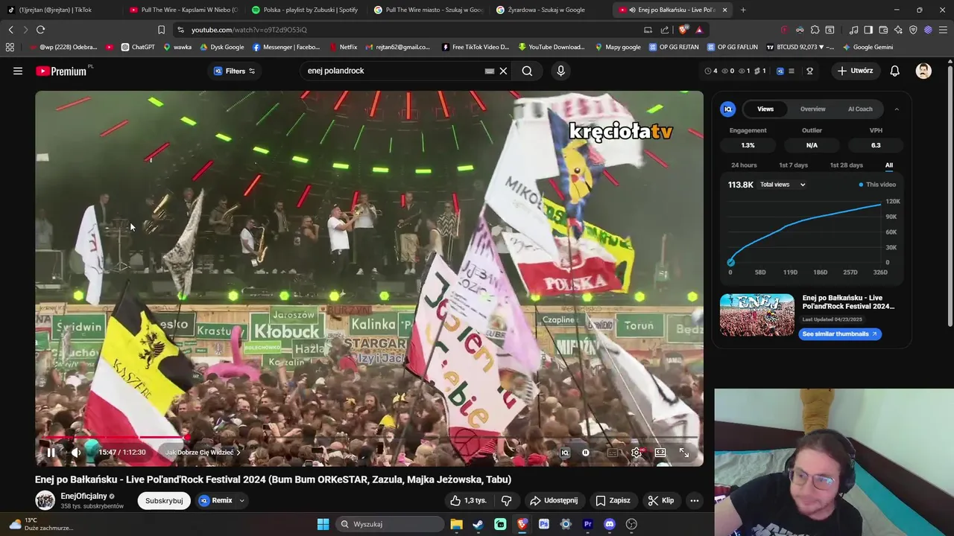Image resolution: width=954 pixels, height=536 pixels.
Task: Collapse the IQ panel with the chevron
Action: pyautogui.click(x=897, y=109)
